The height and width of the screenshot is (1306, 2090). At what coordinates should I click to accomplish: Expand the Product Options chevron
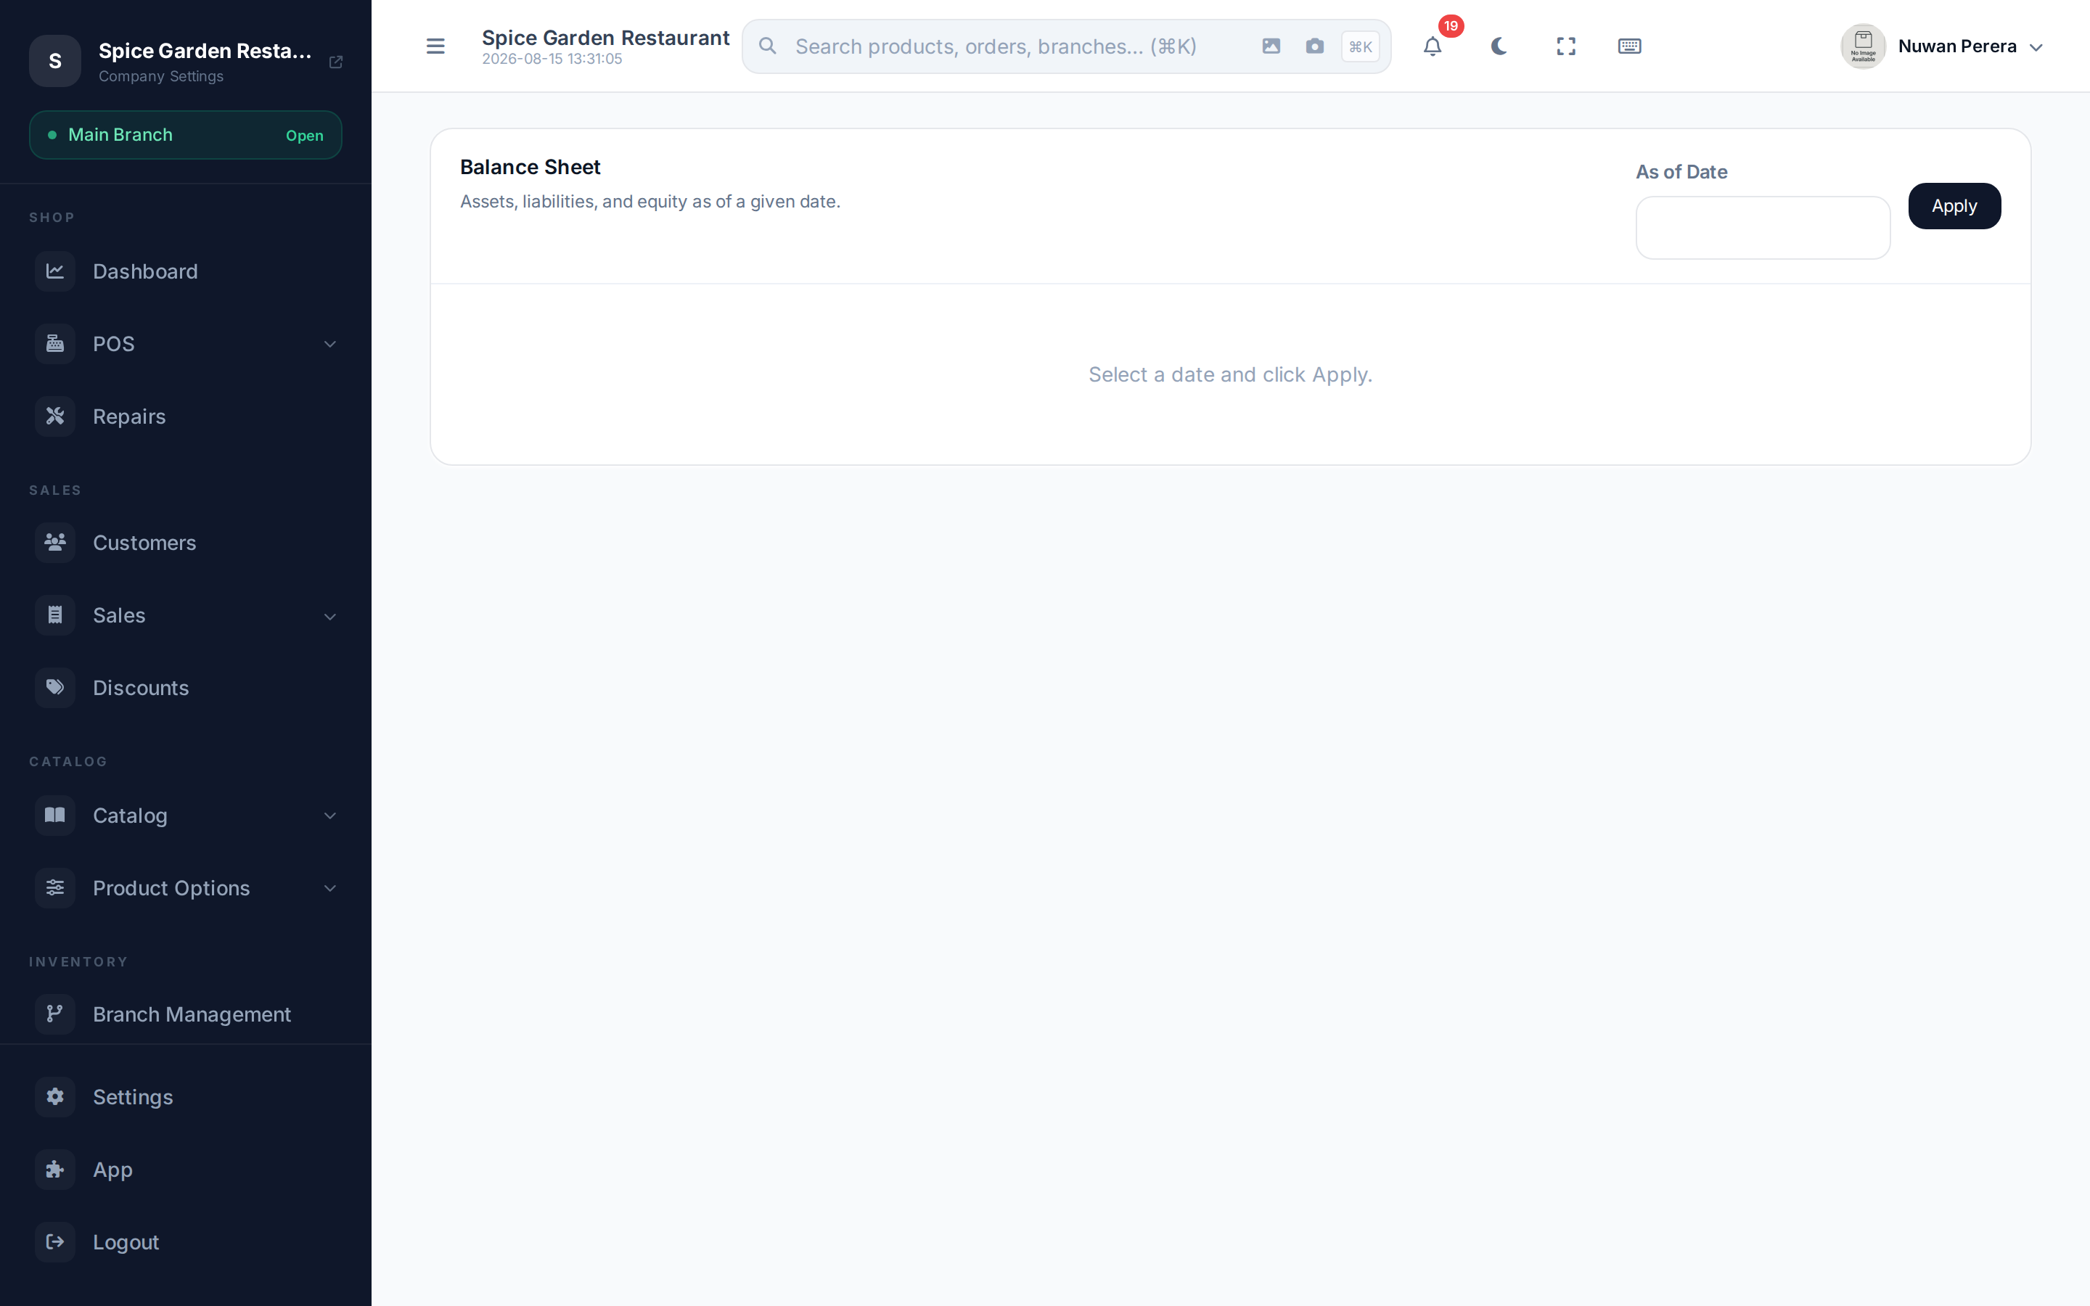click(330, 888)
